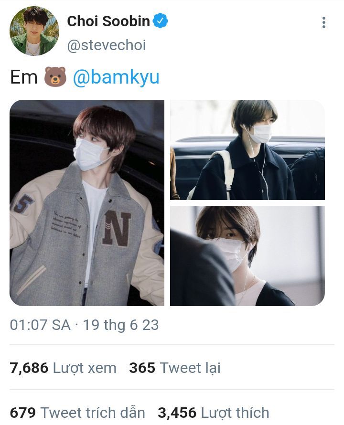Open the 3,456 Lượt thích list
The image size is (344, 425).
pos(214,413)
